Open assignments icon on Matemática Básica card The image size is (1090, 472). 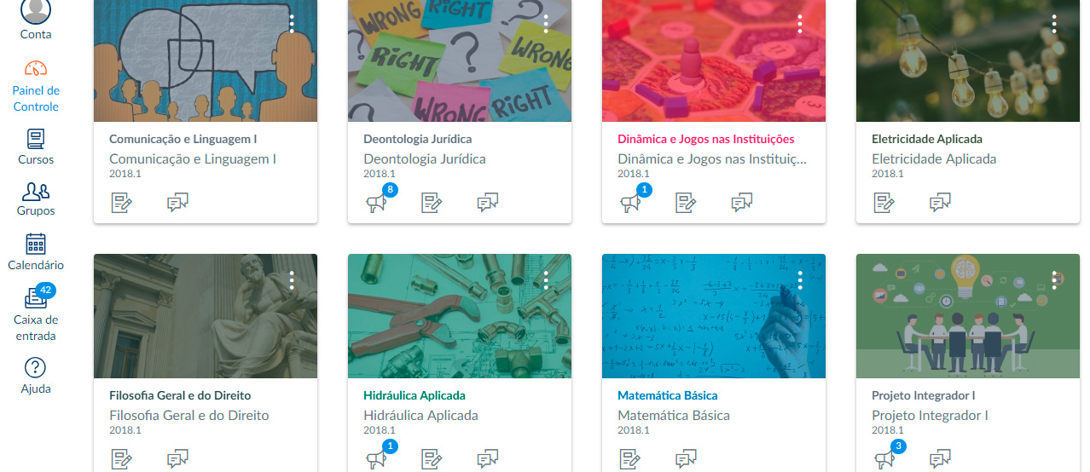[x=630, y=460]
